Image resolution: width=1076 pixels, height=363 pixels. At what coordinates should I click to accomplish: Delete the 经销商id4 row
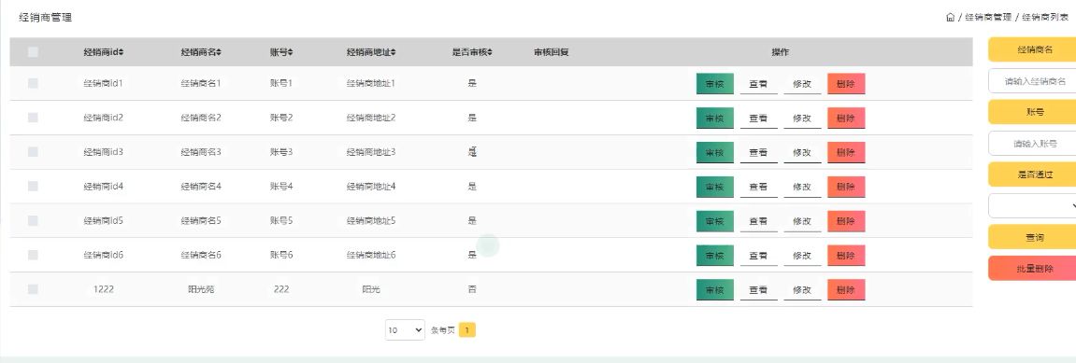click(846, 187)
